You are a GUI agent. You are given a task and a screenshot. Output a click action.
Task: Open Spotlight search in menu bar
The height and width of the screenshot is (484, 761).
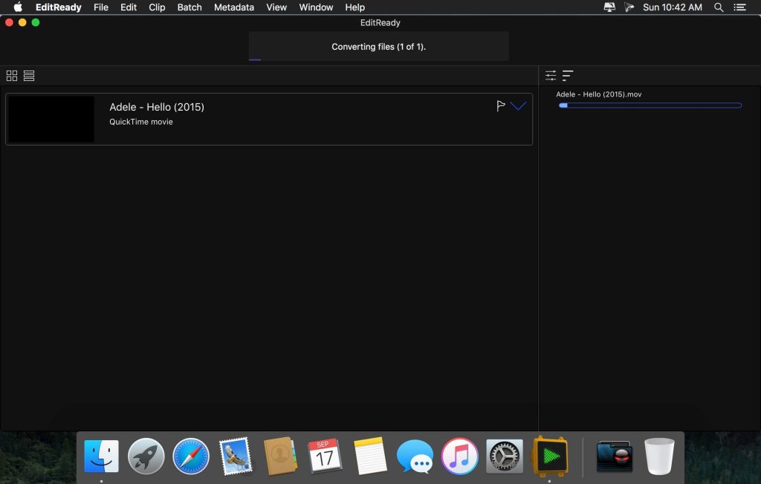719,7
